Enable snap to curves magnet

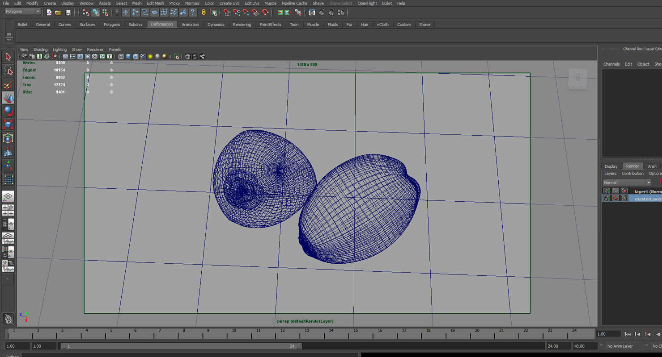(237, 12)
